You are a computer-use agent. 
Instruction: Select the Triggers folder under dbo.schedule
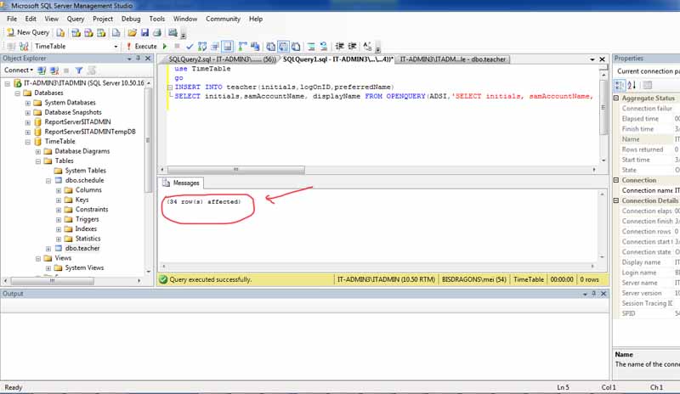(88, 219)
